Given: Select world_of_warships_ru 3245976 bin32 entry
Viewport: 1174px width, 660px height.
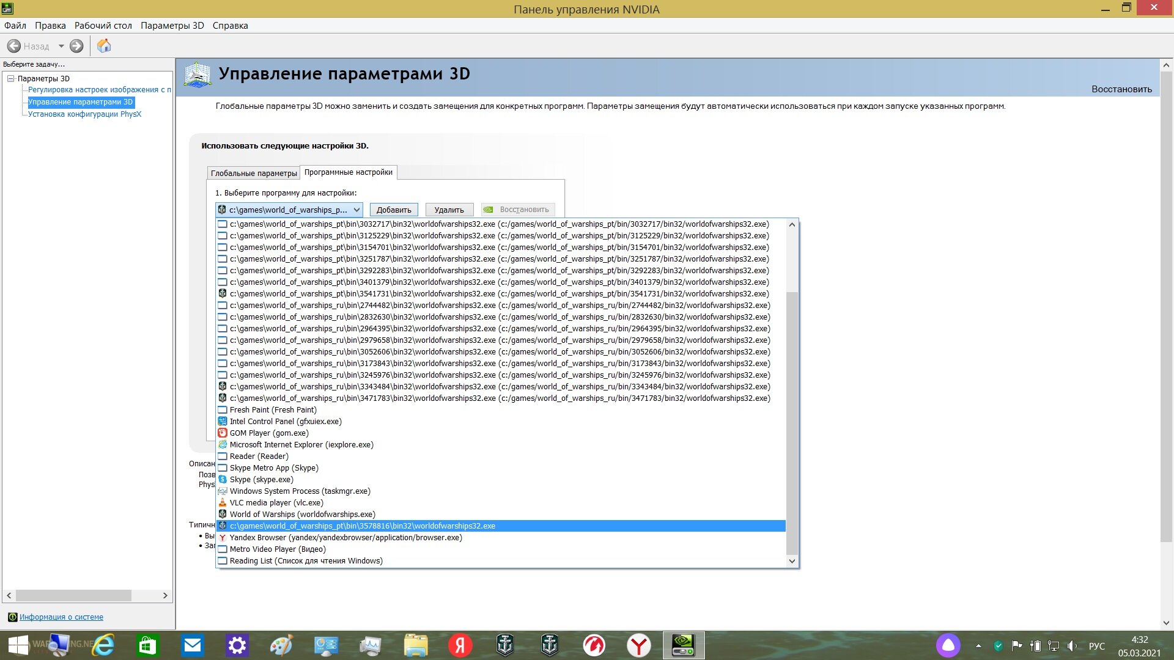Looking at the screenshot, I should click(501, 375).
